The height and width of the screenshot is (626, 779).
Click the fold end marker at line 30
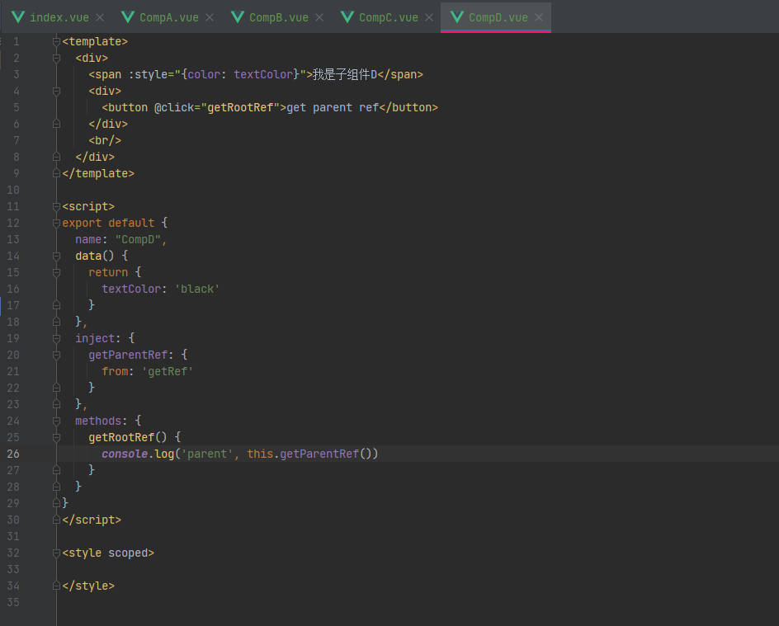coord(57,520)
